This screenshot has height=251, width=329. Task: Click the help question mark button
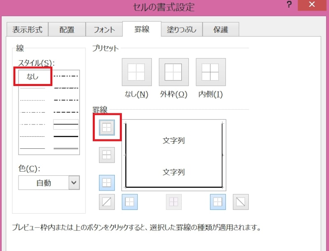tap(290, 6)
